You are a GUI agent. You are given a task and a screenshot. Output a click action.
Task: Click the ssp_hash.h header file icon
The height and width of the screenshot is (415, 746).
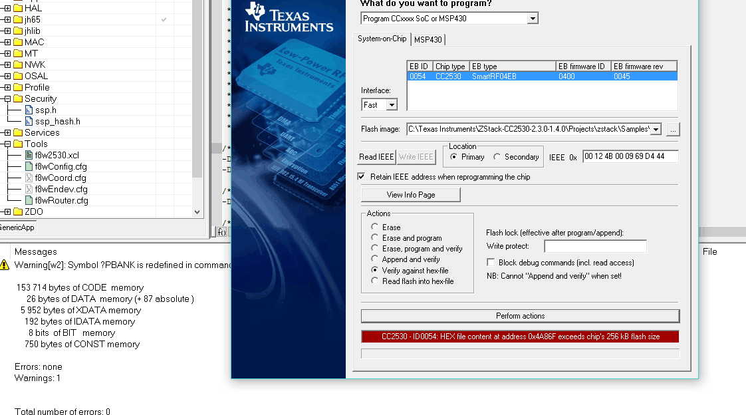(29, 121)
